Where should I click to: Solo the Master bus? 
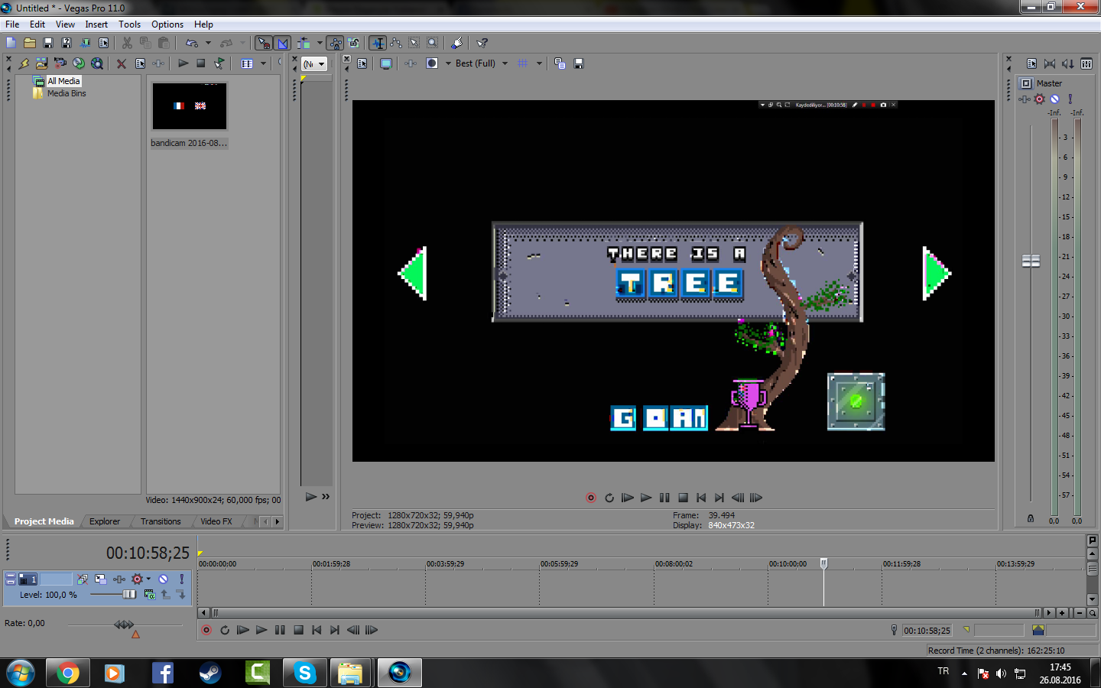tap(1070, 99)
